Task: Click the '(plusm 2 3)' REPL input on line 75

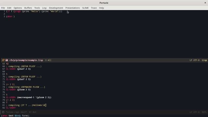Action: [24, 90]
